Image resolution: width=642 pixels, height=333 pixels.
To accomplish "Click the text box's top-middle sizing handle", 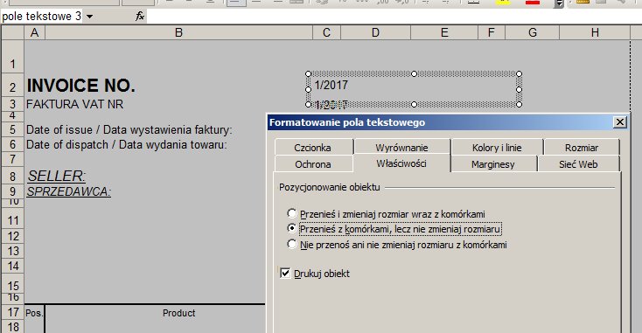I will 414,73.
